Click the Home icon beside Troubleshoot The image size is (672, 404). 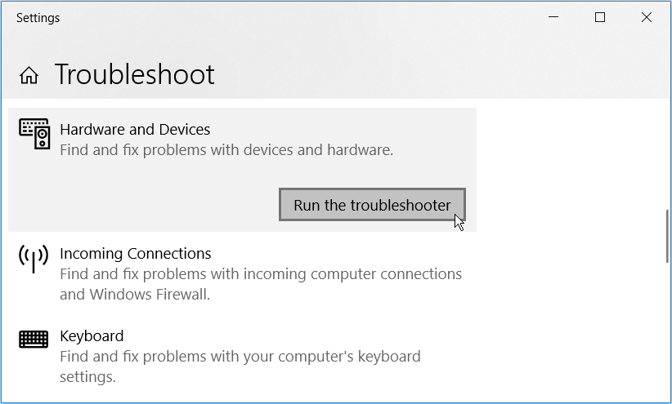pyautogui.click(x=29, y=76)
